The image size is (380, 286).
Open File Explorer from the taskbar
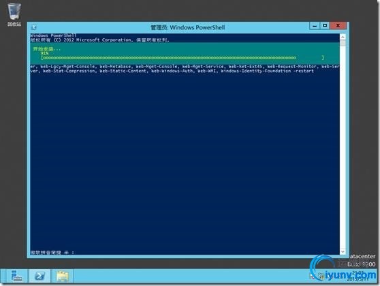(63, 276)
